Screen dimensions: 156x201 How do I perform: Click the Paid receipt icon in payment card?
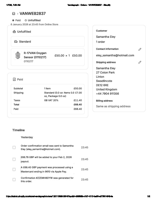14,79
